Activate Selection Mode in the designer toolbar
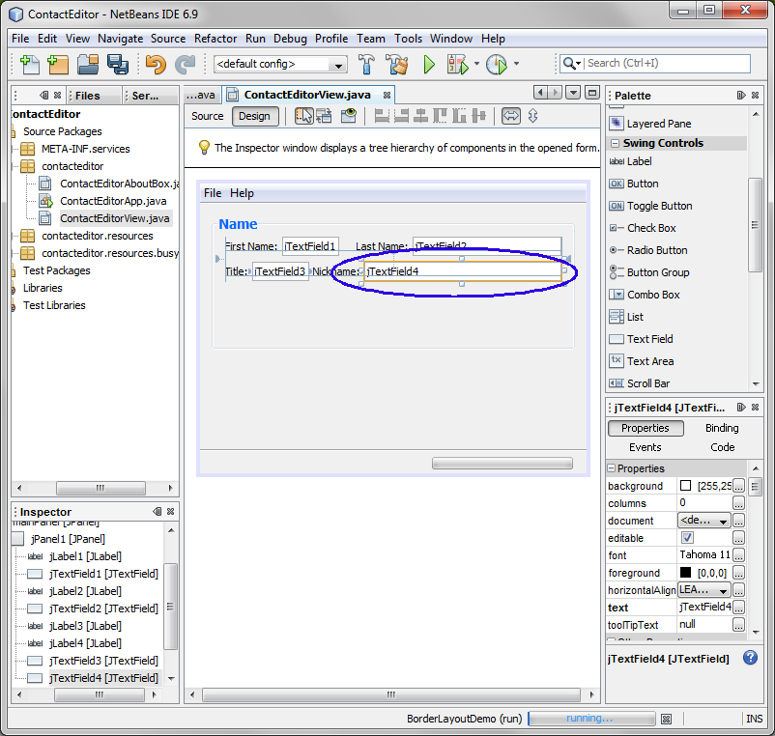775x736 pixels. coord(304,116)
